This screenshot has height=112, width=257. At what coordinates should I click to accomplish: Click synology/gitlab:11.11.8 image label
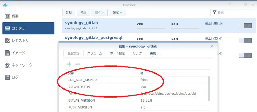pyautogui.click(x=81, y=28)
